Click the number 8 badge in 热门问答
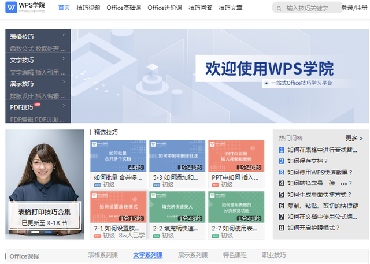This screenshot has height=264, width=370. click(x=282, y=228)
